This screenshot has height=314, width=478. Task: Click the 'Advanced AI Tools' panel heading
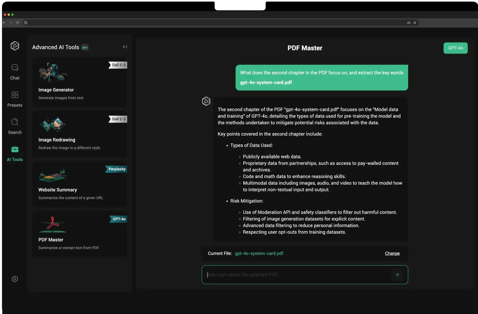[56, 47]
